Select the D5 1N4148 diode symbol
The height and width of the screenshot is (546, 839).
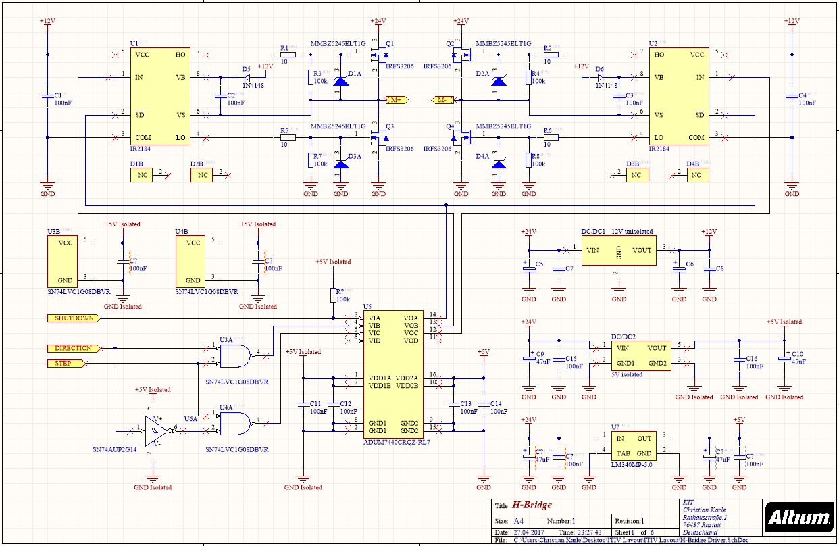click(246, 77)
